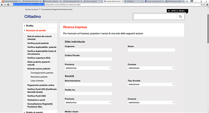The image size is (209, 113).
Task: Open the Chrome hamburger menu
Action: click(x=207, y=4)
